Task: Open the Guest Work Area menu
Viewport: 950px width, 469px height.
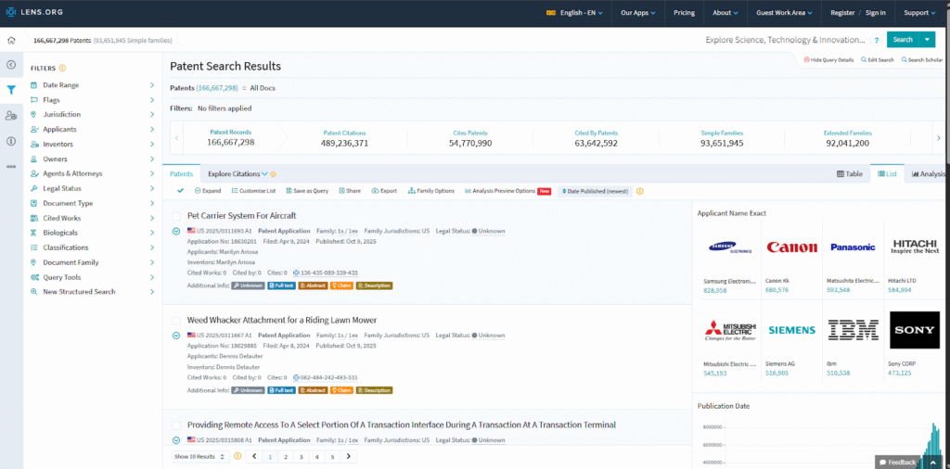Action: (x=784, y=13)
